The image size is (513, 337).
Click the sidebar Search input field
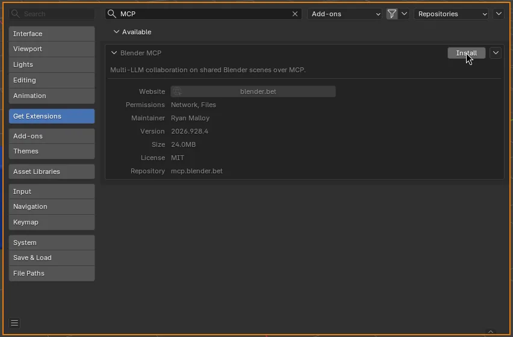click(x=52, y=14)
